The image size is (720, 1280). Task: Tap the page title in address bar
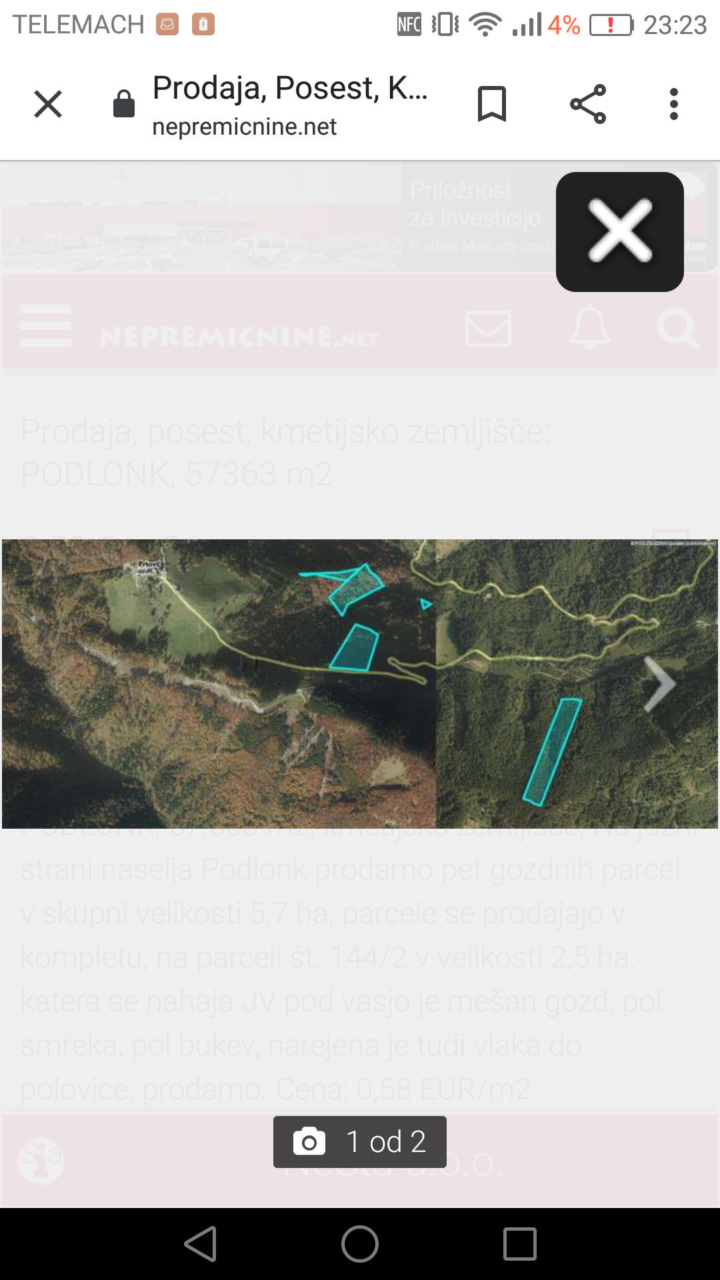click(x=290, y=87)
